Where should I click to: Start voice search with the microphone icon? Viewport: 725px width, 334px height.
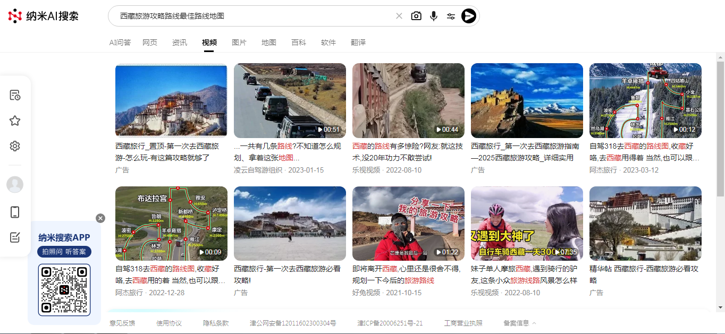click(x=433, y=16)
